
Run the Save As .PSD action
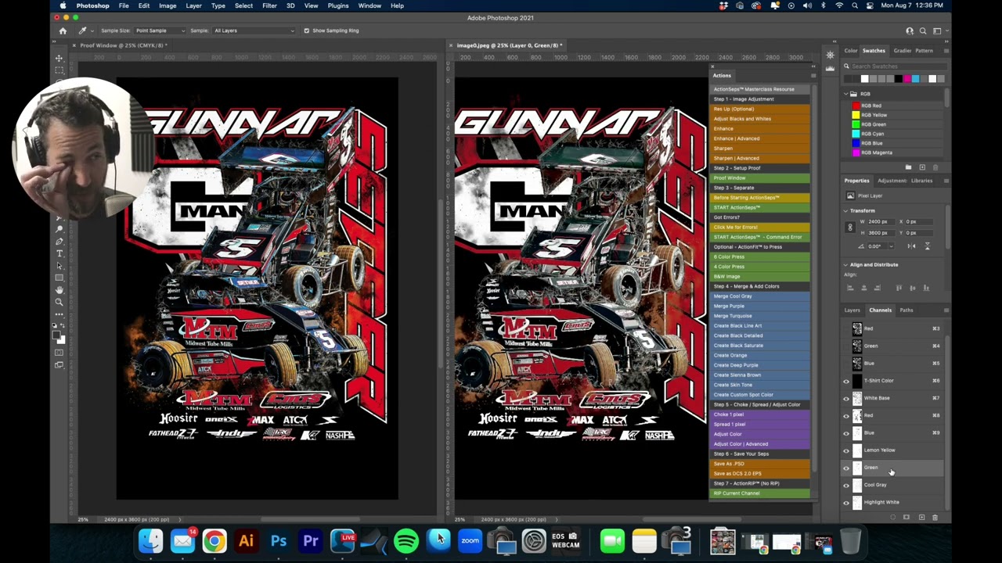tap(760, 464)
